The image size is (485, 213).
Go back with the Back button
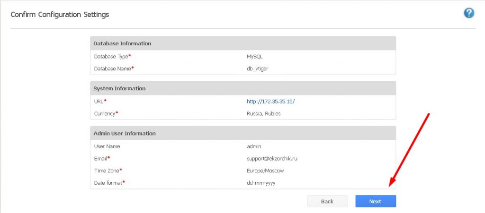(327, 201)
